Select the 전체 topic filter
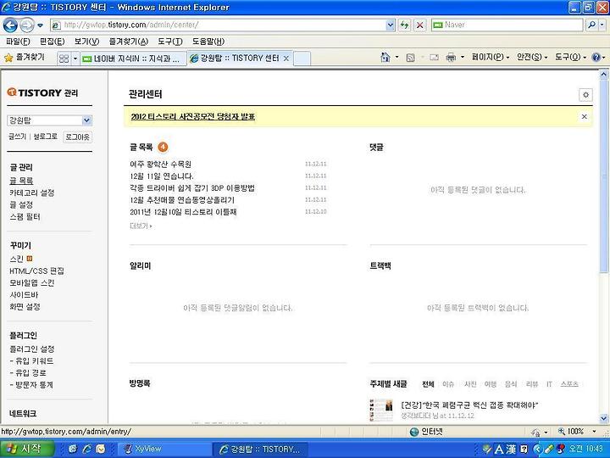Image resolution: width=610 pixels, height=458 pixels. [x=428, y=384]
